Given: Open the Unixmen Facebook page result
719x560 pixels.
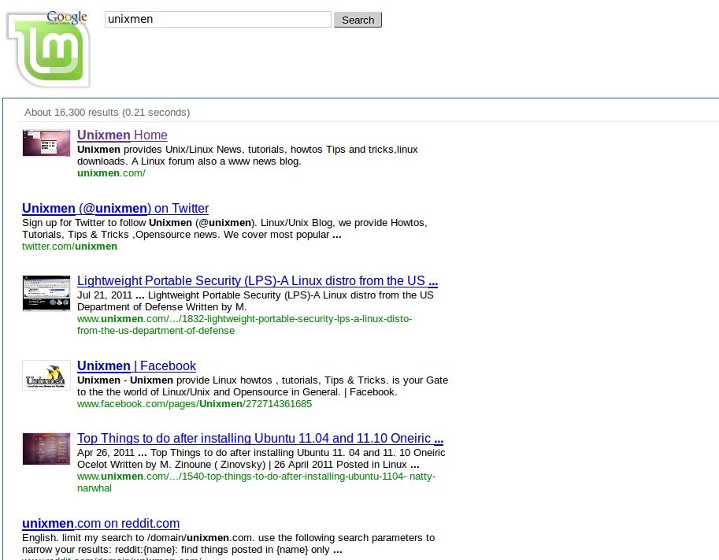Looking at the screenshot, I should click(x=136, y=365).
